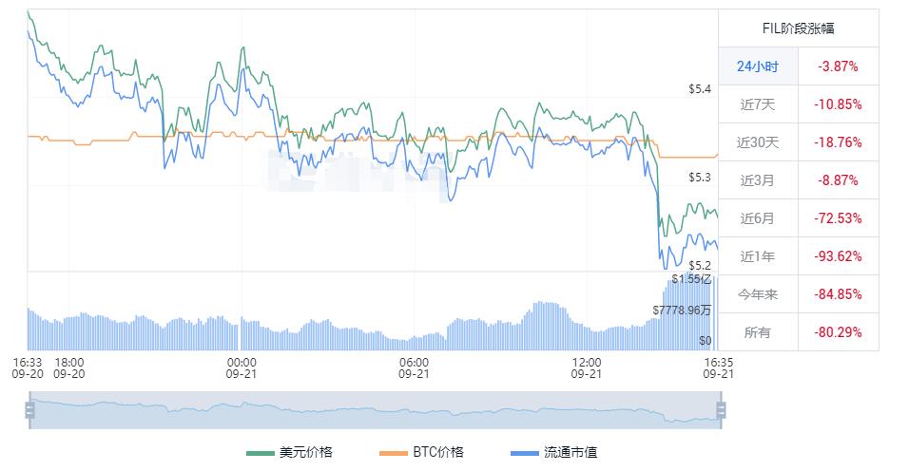Switch to 近30天 period
909x471 pixels.
click(x=758, y=142)
